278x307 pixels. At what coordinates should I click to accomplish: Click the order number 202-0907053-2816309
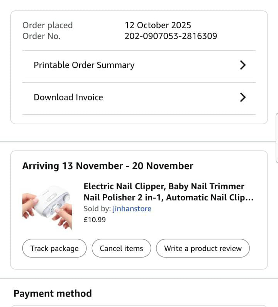pos(171,36)
